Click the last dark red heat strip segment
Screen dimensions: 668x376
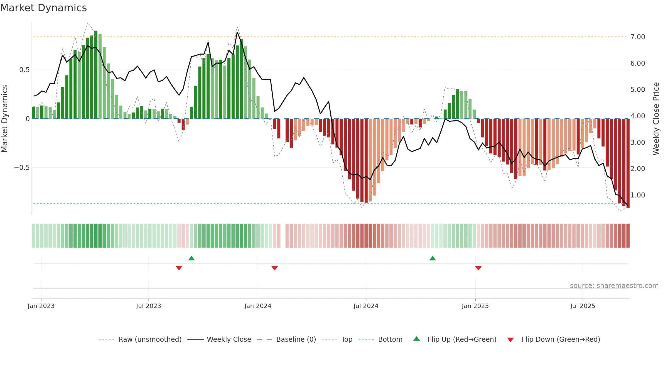click(x=628, y=236)
